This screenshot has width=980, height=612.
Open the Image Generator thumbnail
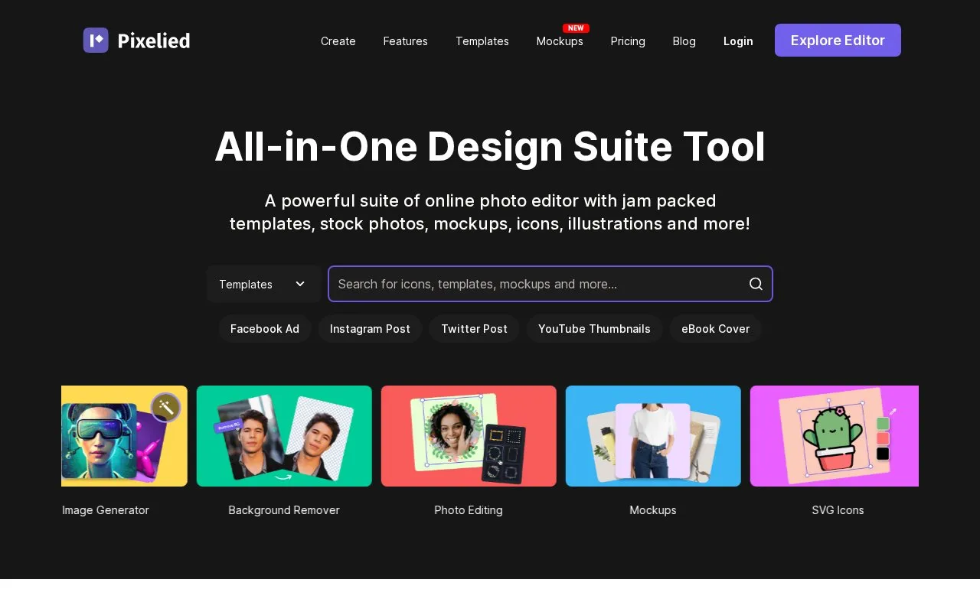(124, 436)
